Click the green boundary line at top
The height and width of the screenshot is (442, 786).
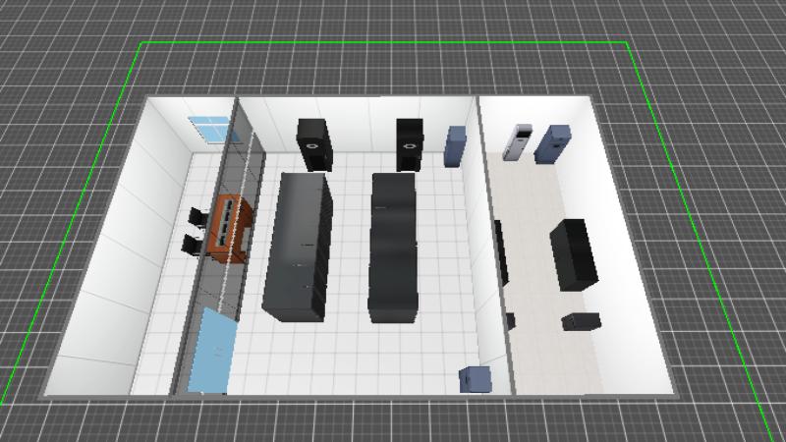(383, 43)
